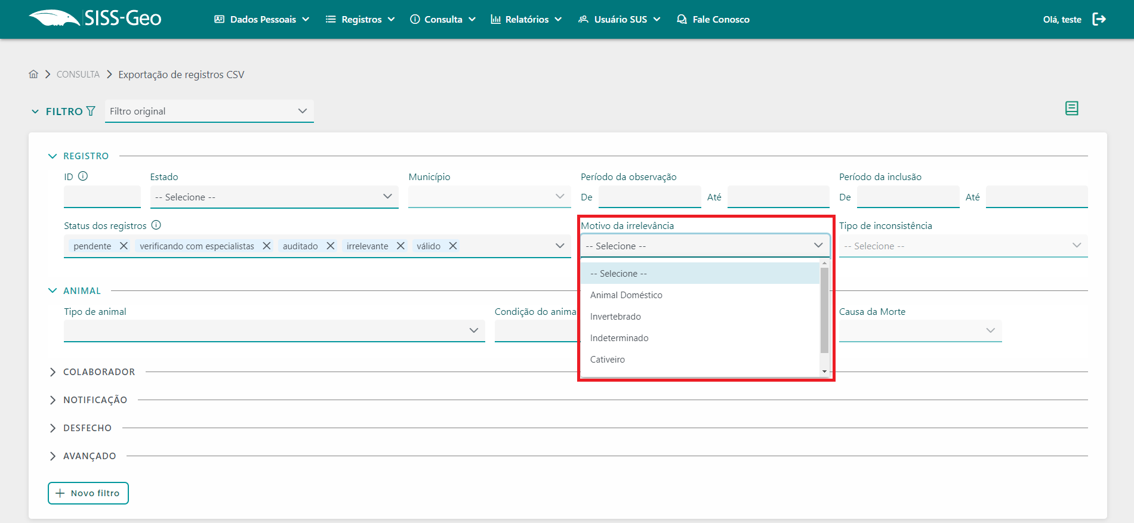Remove the 'válido' status tag

click(x=453, y=246)
